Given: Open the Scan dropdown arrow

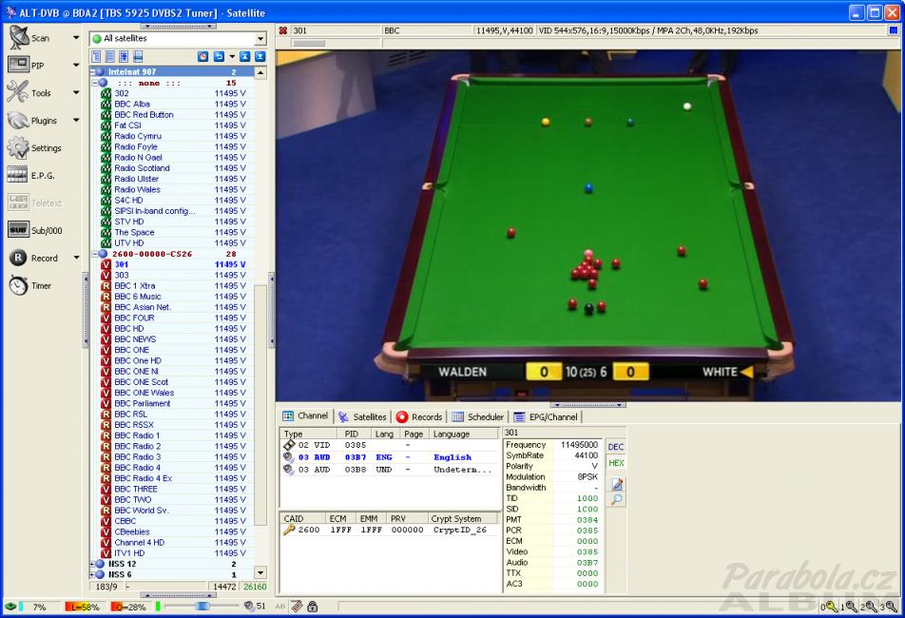Looking at the screenshot, I should click(x=76, y=38).
